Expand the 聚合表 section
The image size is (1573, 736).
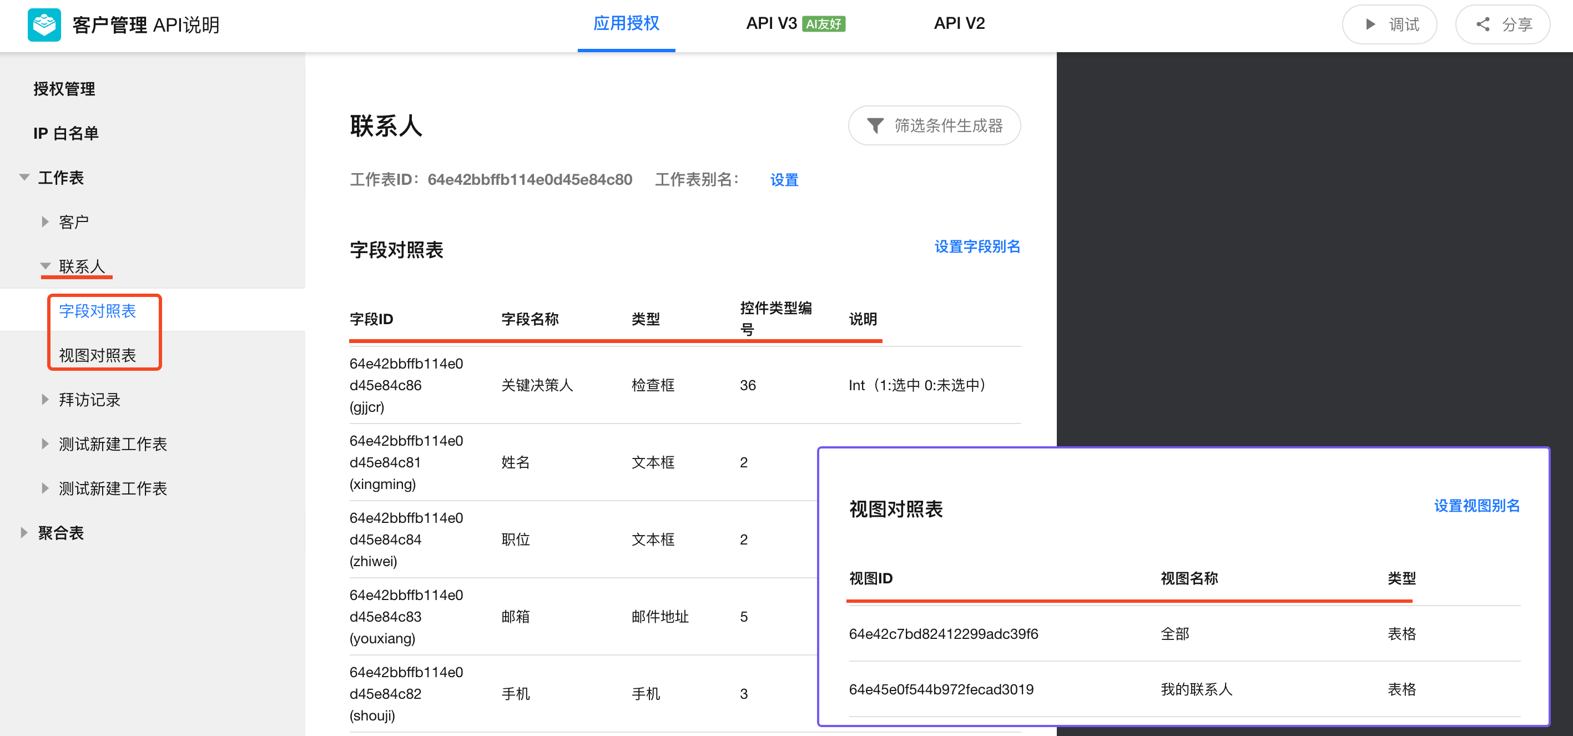coord(24,533)
